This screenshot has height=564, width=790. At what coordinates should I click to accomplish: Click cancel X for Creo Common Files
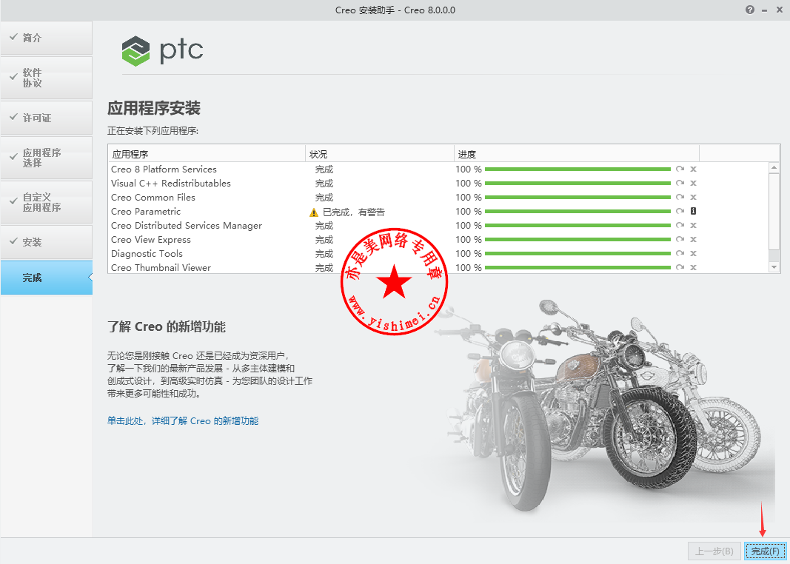[693, 198]
